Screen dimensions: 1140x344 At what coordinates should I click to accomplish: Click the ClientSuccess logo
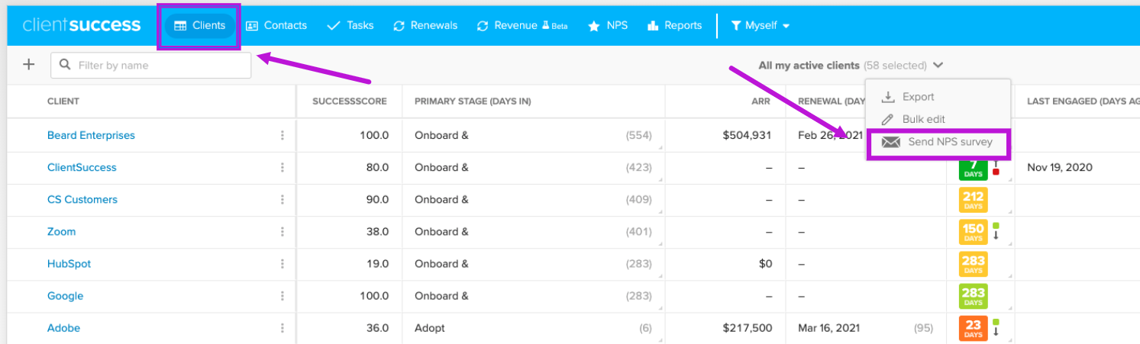(82, 25)
